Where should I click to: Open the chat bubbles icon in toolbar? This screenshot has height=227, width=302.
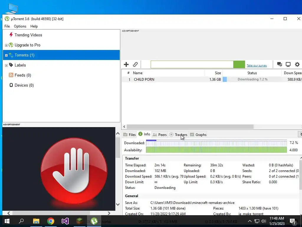click(280, 64)
